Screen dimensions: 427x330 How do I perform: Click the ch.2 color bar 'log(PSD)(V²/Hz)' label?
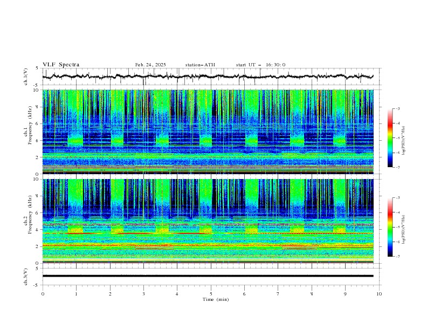(404, 229)
